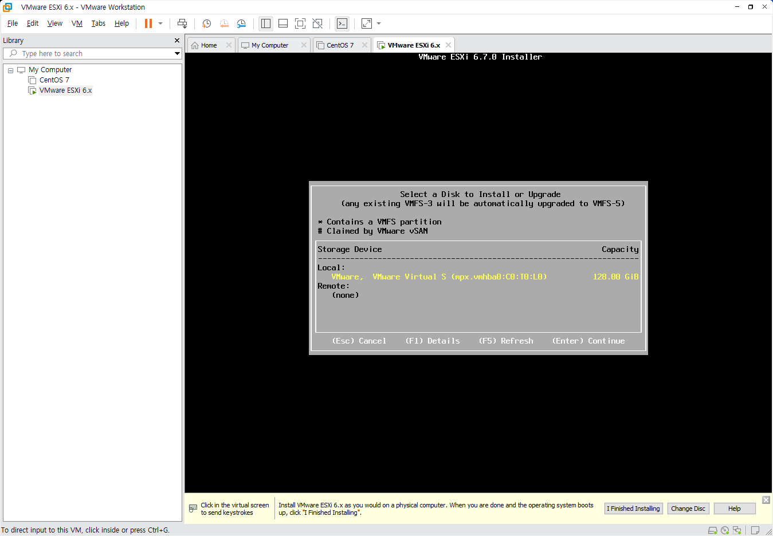Click the VMware Workstation title bar icon
773x536 pixels.
[x=8, y=7]
